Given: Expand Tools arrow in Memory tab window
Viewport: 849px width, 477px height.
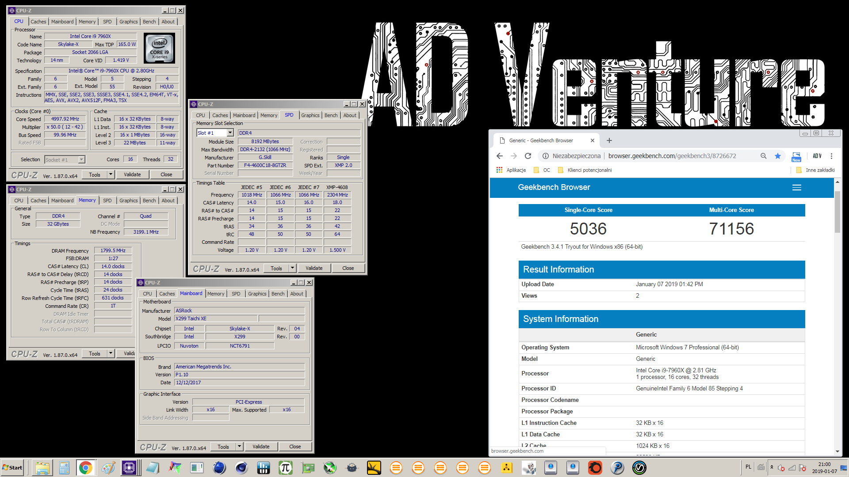Looking at the screenshot, I should tap(111, 353).
